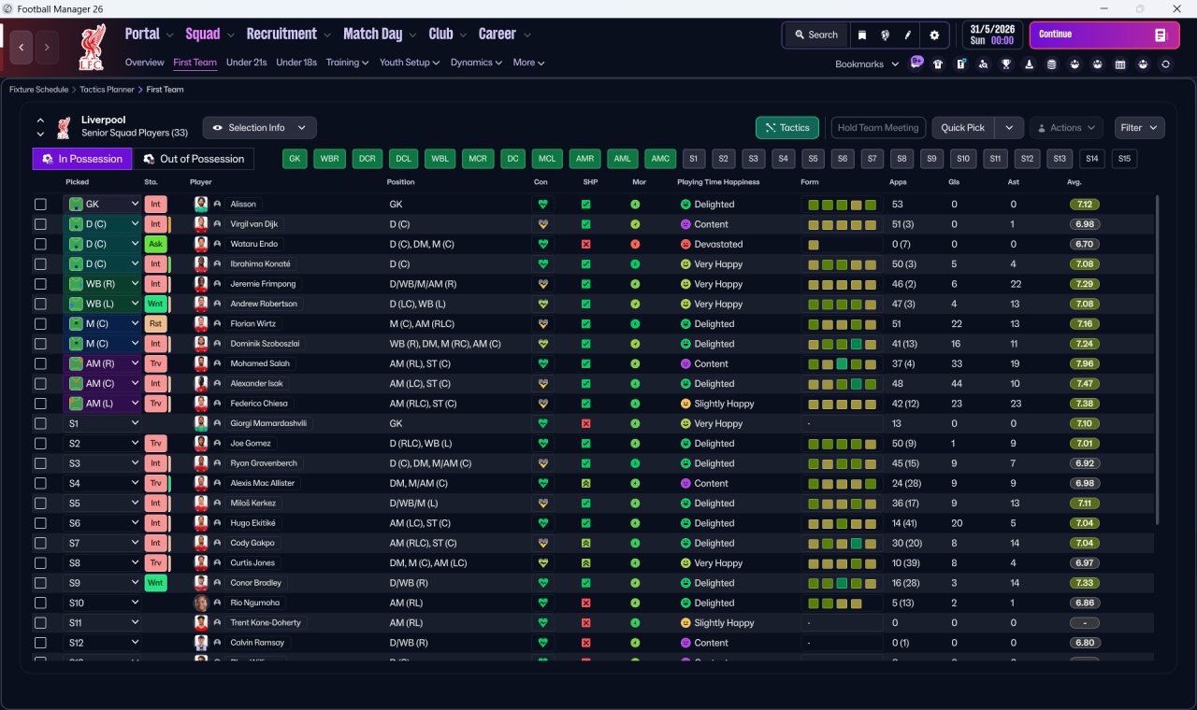Select Mohamed Salah's row checkbox
Screen dimensions: 1197x710
(40, 363)
